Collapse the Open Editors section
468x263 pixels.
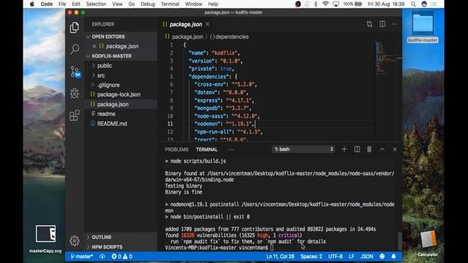pos(121,37)
